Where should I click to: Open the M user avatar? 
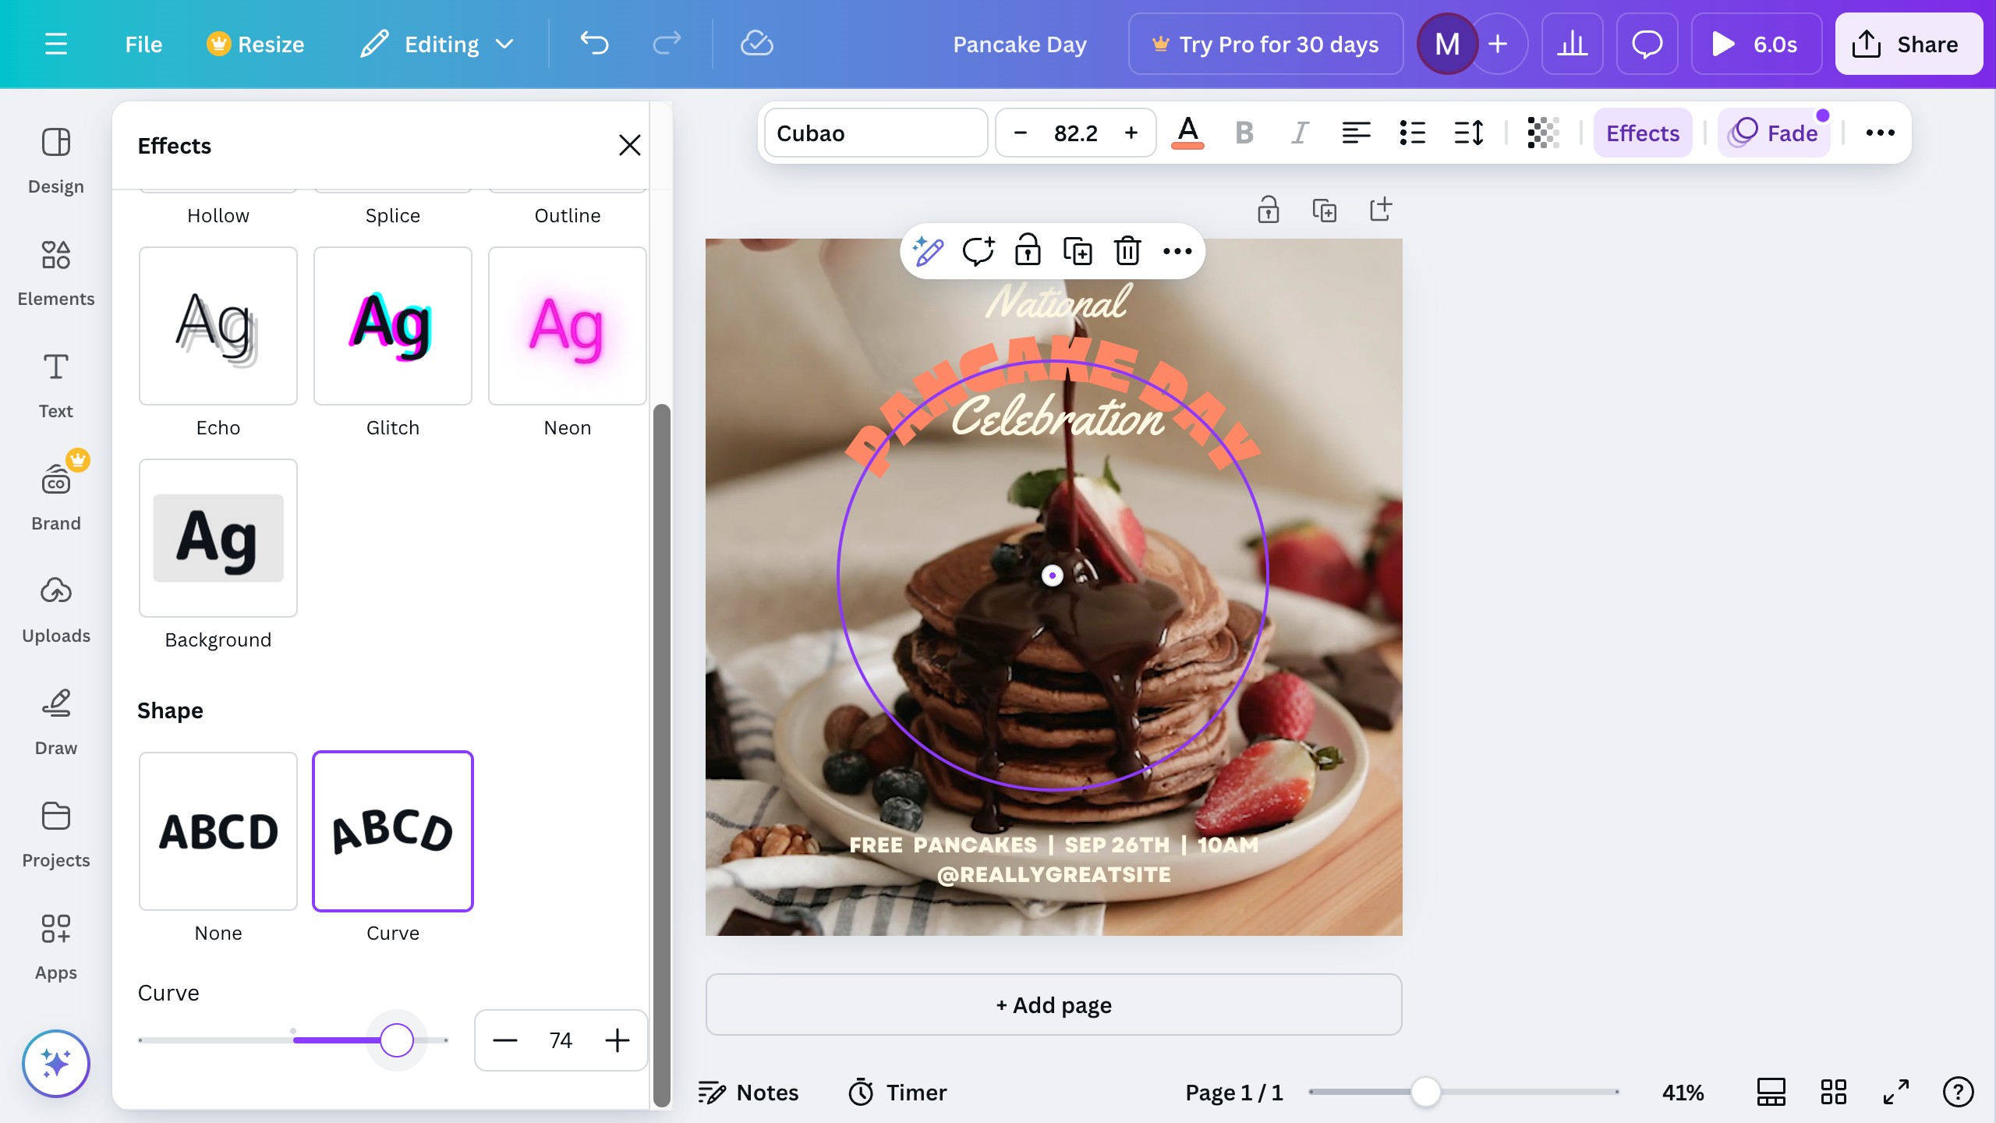point(1447,44)
